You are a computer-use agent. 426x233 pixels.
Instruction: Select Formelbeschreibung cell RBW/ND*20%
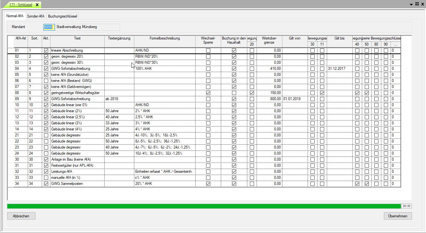pyautogui.click(x=165, y=57)
